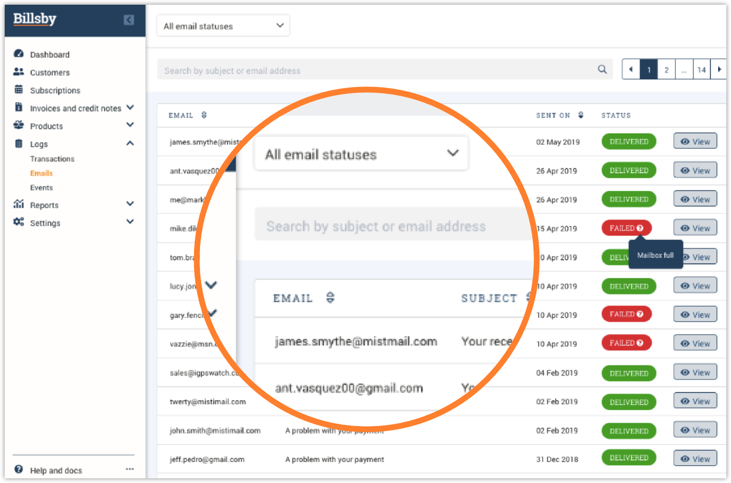View the email sent 31 Dec 2018
Viewport: 731px width, 483px height.
pos(695,458)
